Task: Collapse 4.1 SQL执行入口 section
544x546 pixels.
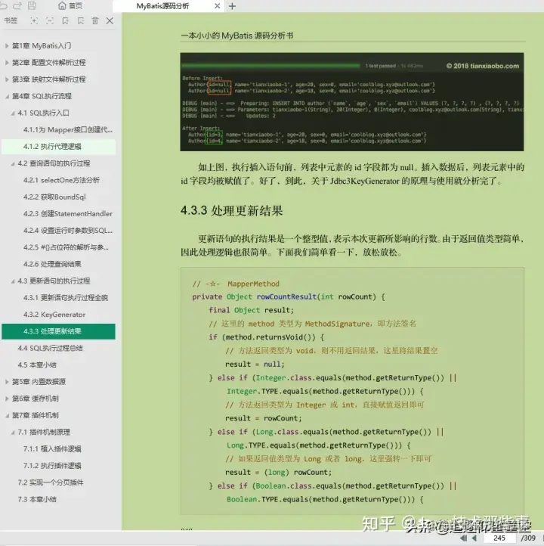Action: tap(13, 113)
